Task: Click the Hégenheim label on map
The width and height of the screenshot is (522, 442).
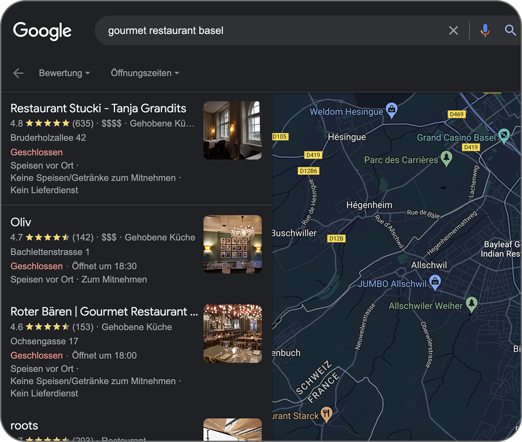Action: pos(369,205)
